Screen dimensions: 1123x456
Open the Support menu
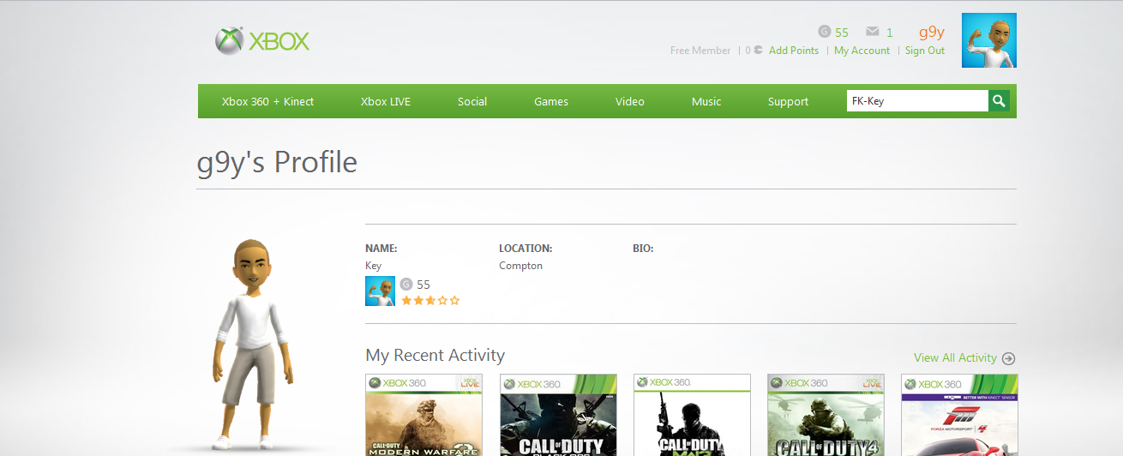788,101
